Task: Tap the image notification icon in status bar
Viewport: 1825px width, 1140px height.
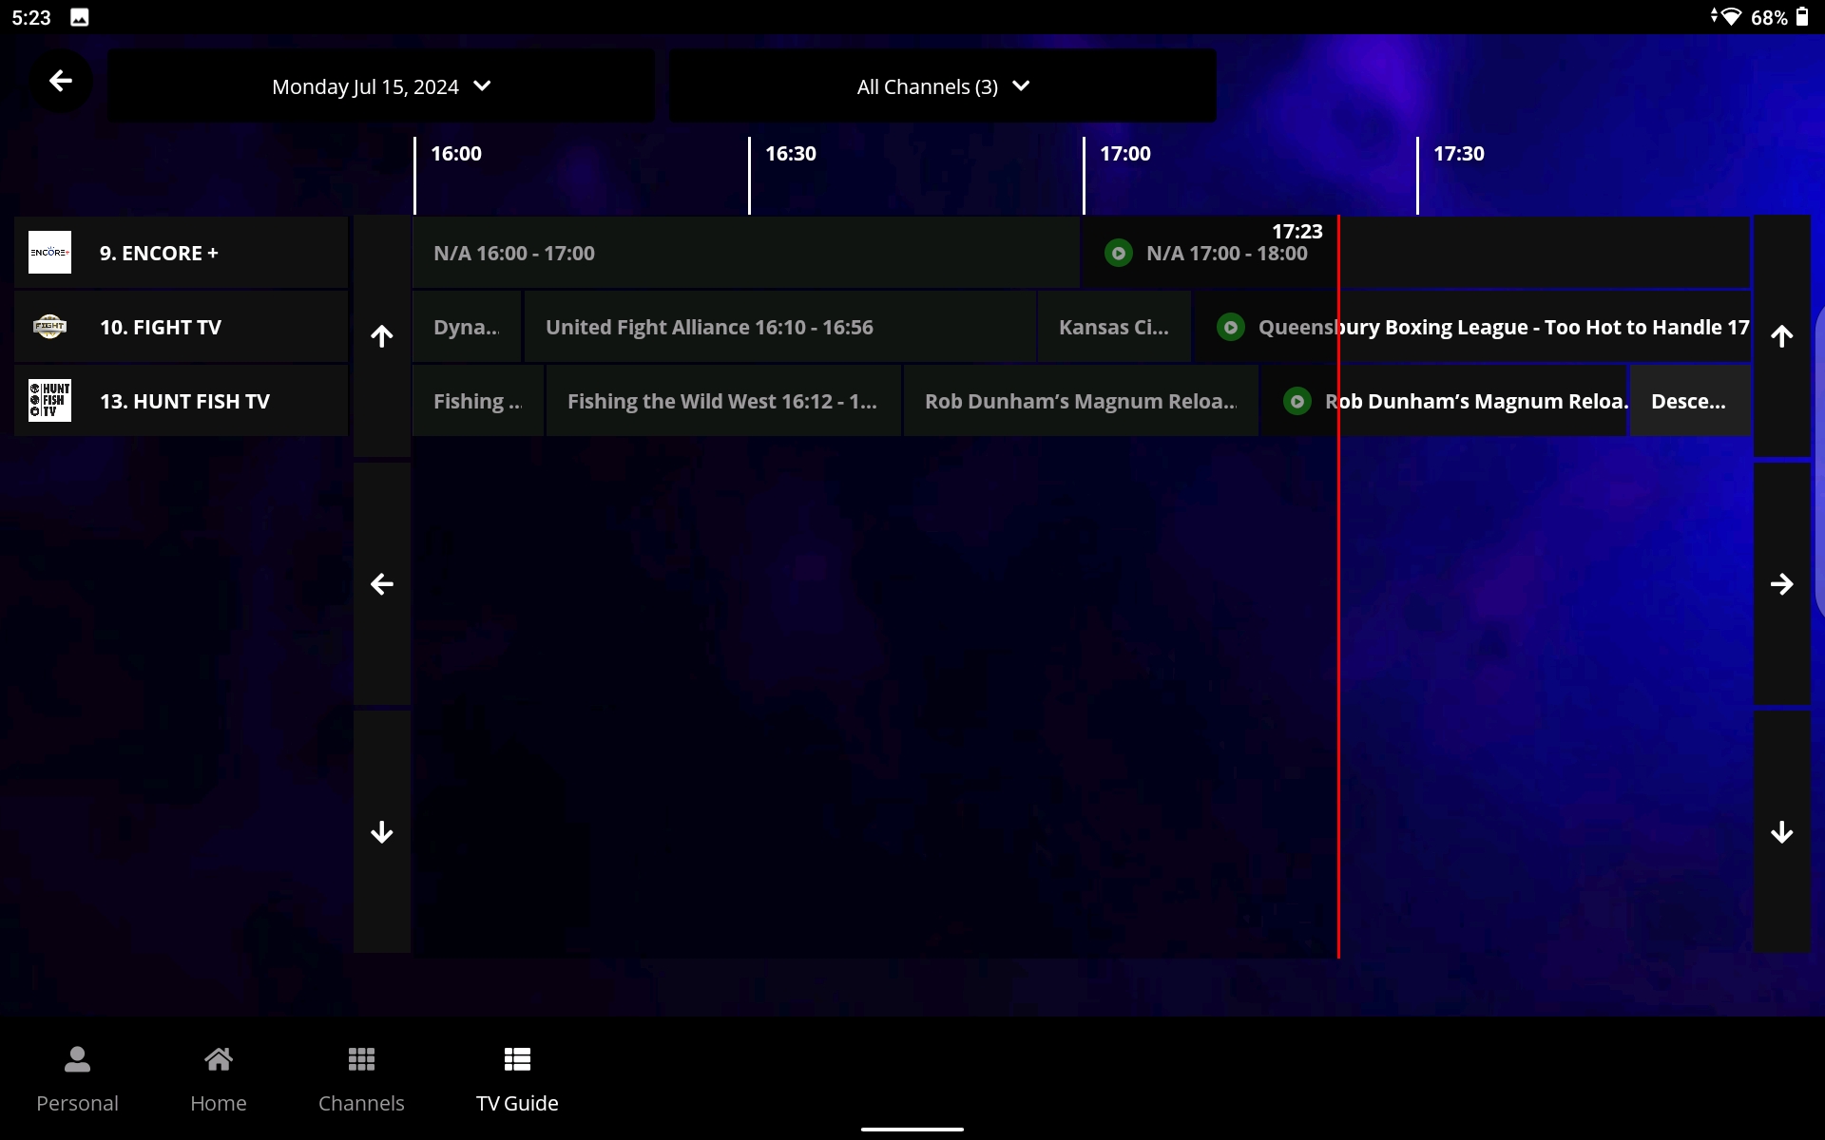Action: [x=80, y=17]
